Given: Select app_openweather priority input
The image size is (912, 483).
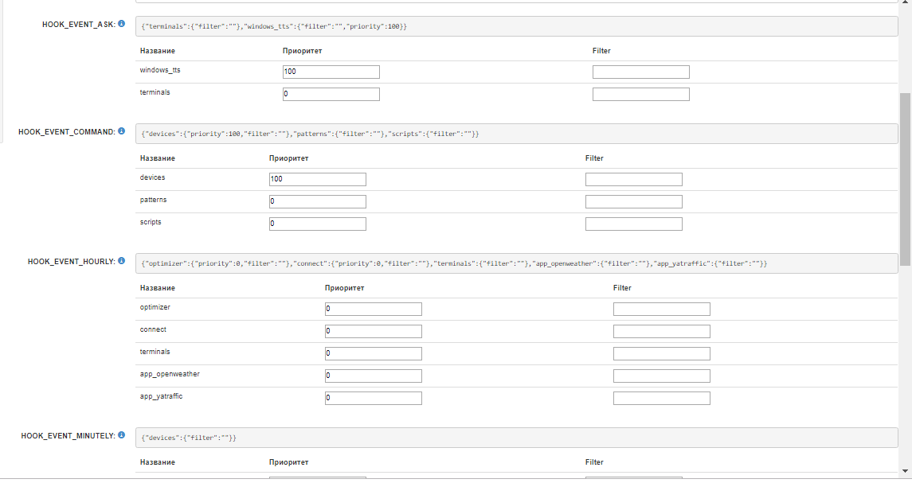Looking at the screenshot, I should pyautogui.click(x=373, y=376).
